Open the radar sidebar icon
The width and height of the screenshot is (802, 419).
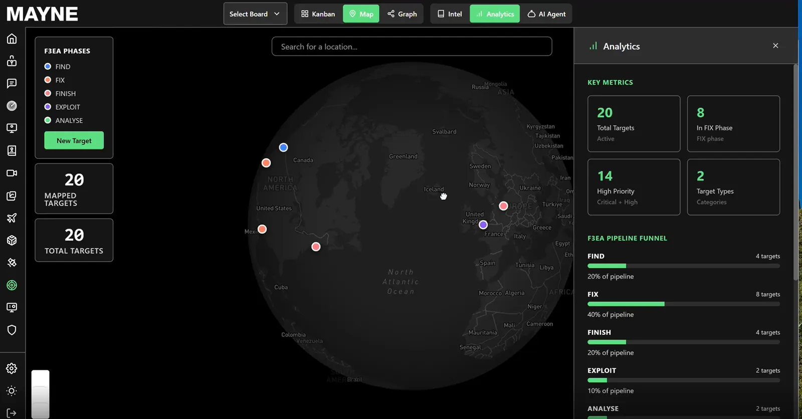(x=12, y=106)
